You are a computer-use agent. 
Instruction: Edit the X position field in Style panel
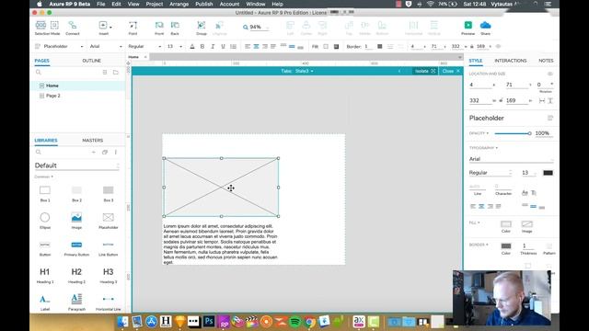tap(480, 85)
